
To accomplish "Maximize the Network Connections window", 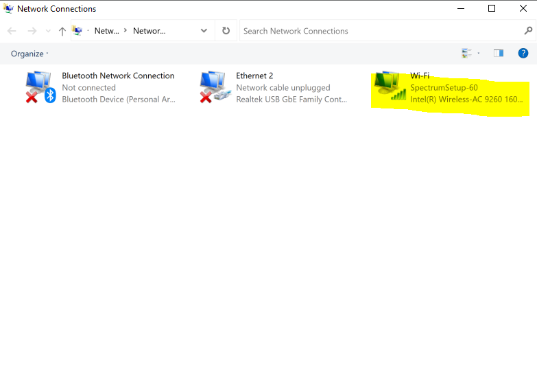I will point(492,8).
